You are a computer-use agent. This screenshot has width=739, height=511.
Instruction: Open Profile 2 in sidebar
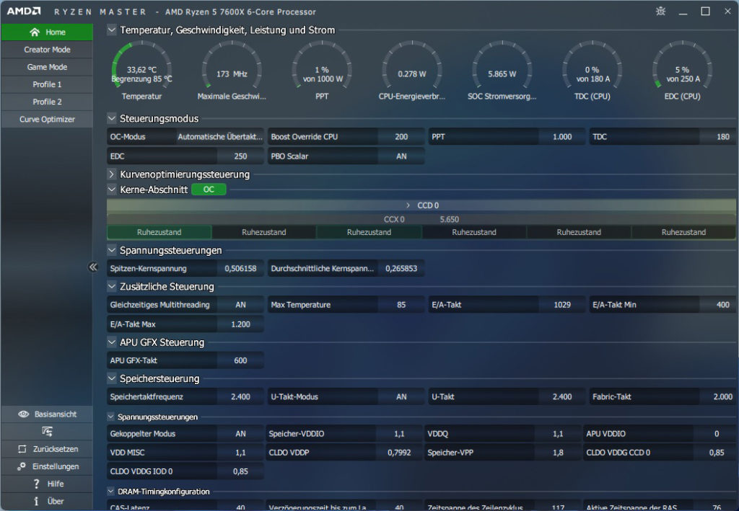[x=47, y=102]
